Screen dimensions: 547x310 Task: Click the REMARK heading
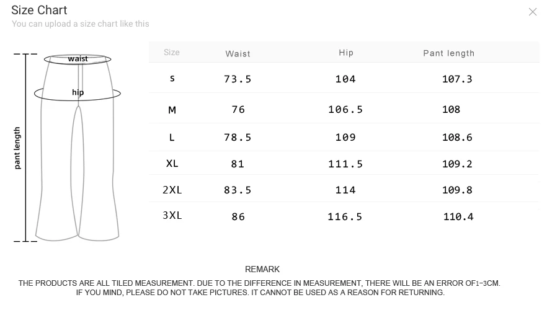click(x=262, y=269)
